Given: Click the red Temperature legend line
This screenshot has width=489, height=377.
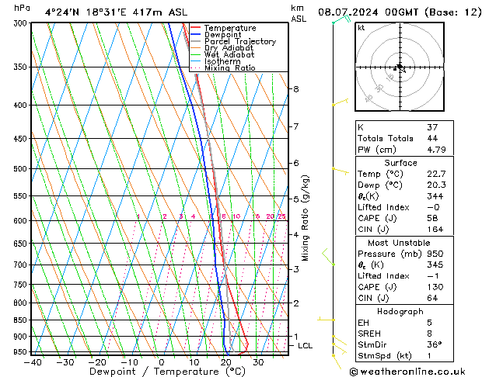Looking at the screenshot, I should tap(196, 28).
